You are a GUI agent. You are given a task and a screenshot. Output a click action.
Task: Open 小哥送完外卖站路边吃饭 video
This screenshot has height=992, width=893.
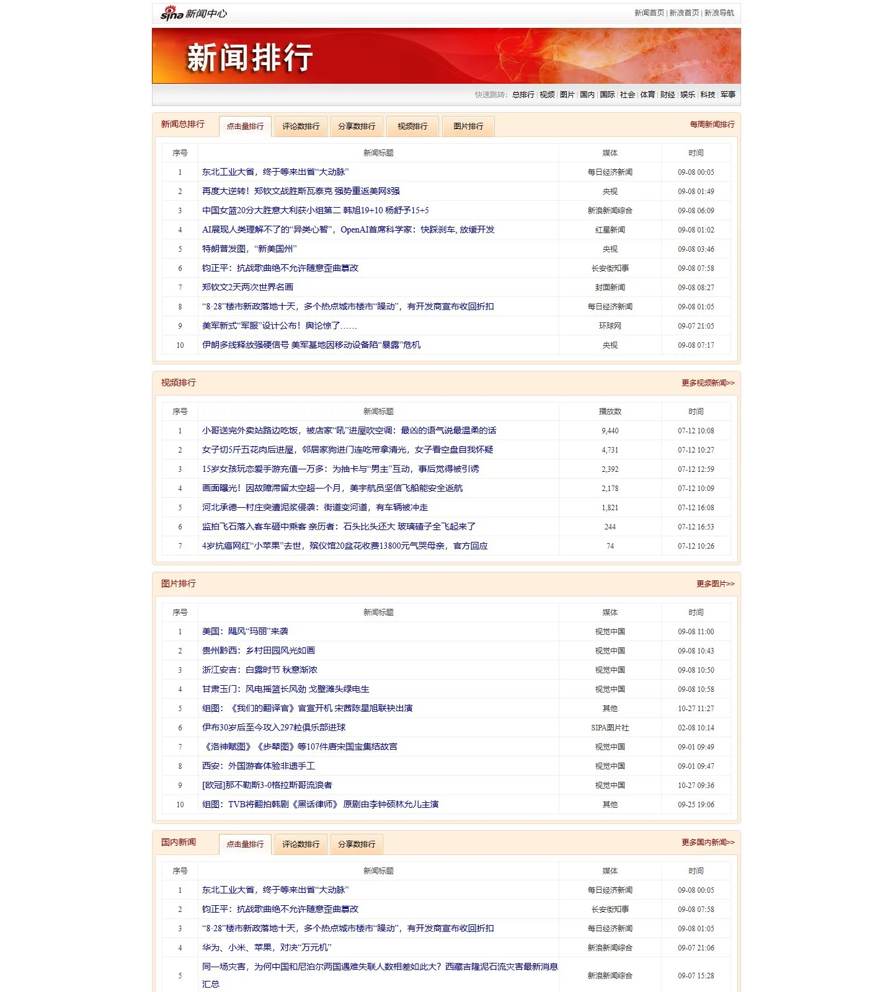click(349, 430)
